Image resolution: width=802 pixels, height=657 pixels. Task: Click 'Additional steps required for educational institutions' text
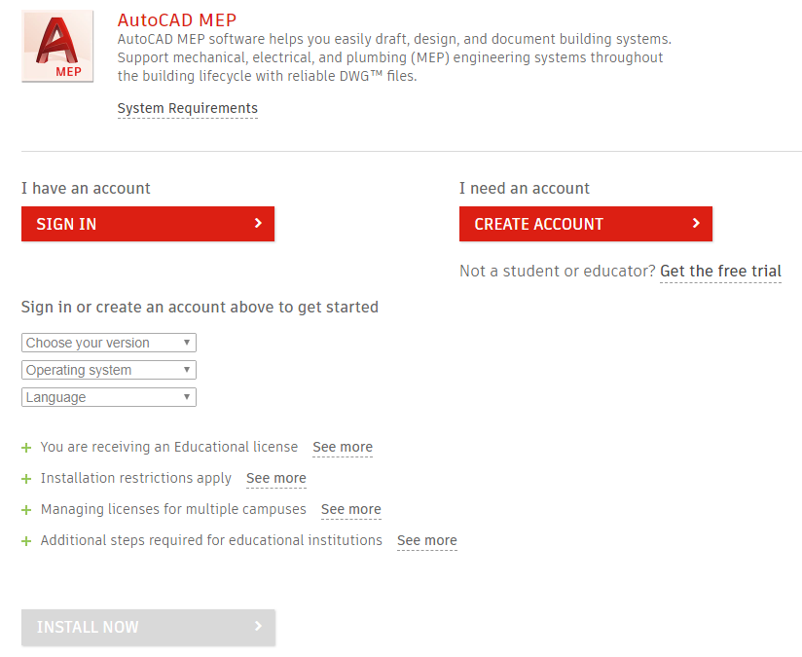(x=211, y=540)
